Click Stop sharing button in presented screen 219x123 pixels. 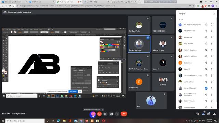point(73,91)
